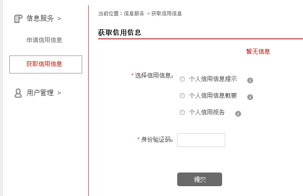
Task: Collapse the 信息服务 section arrow
Action: [x=59, y=19]
